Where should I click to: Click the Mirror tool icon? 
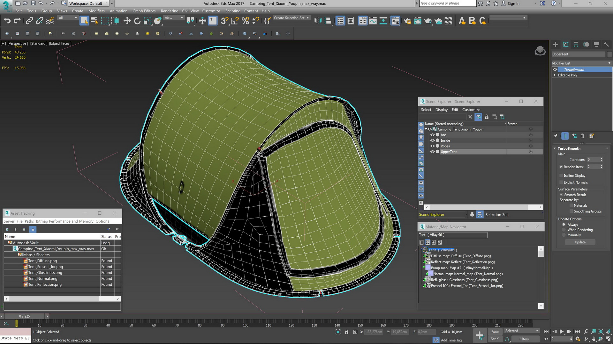point(318,21)
